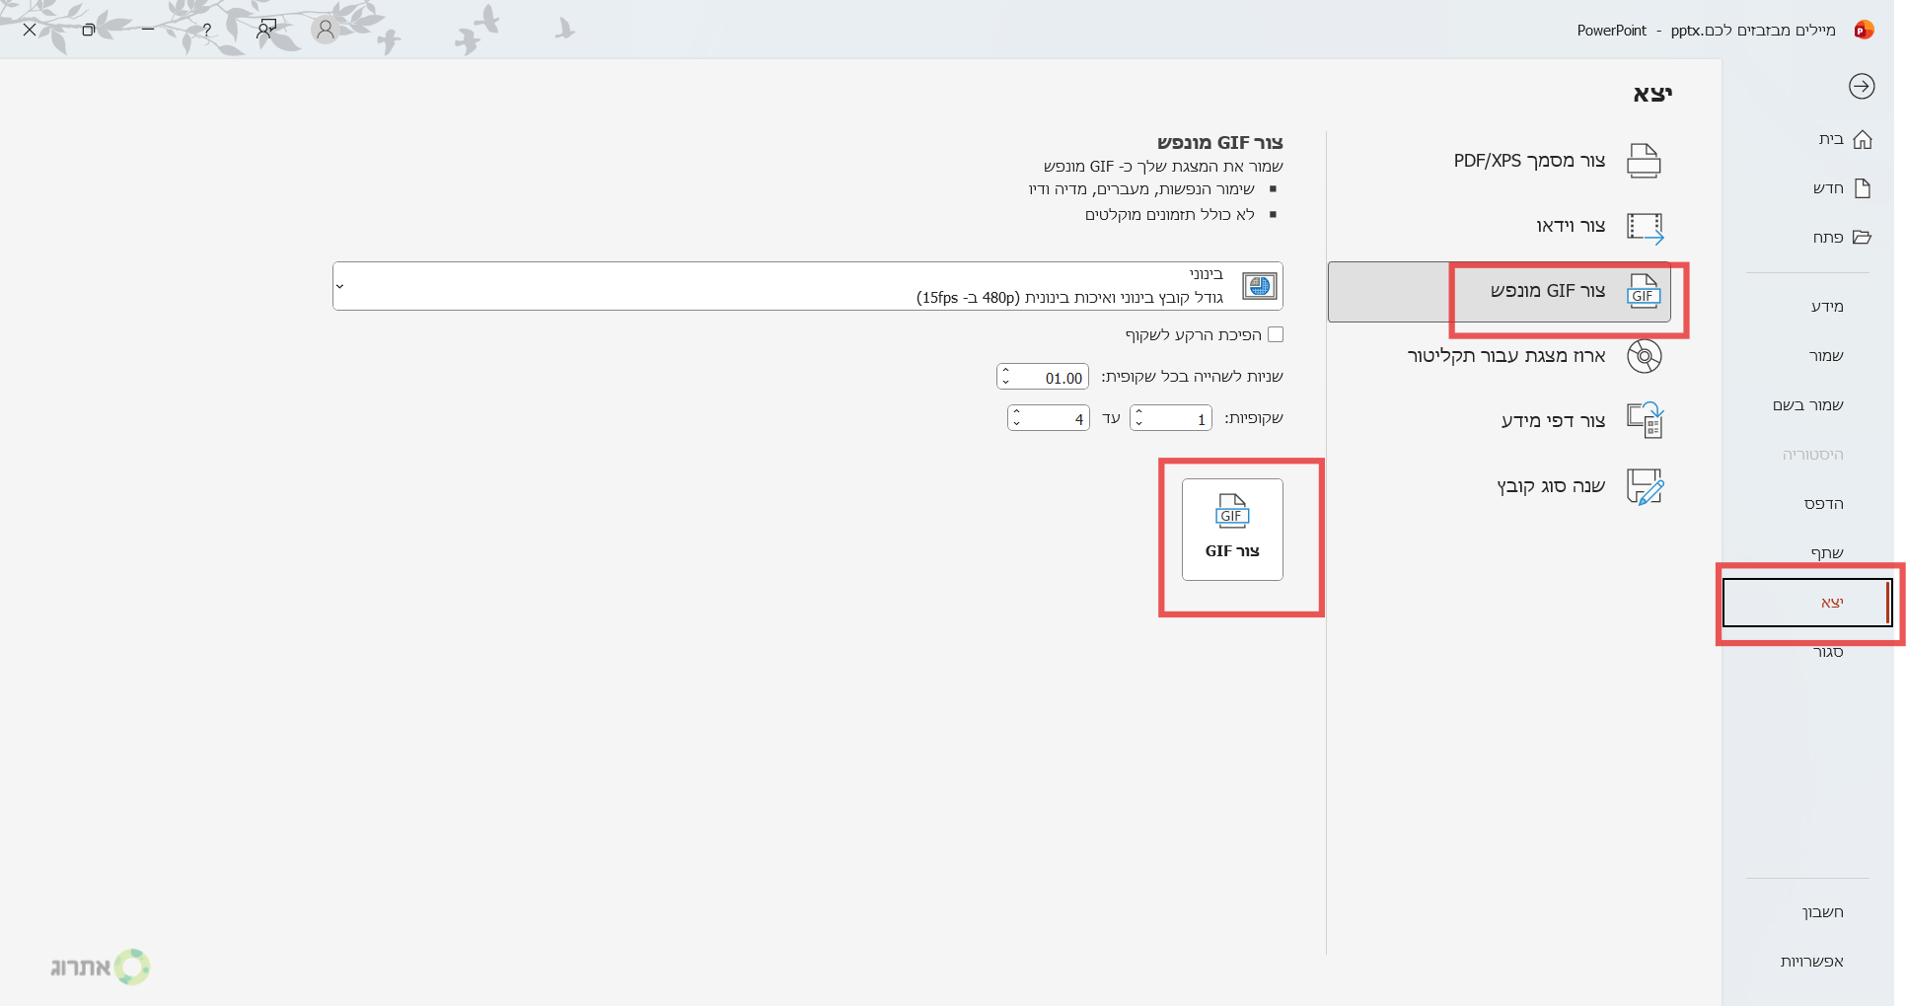This screenshot has height=1006, width=1906.
Task: Click the back arrow icon in the sidebar
Action: coord(1861,87)
